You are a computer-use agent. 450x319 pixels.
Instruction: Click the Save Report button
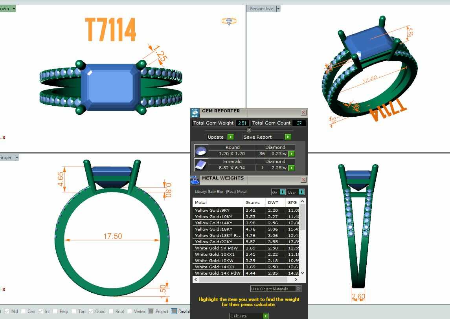coord(267,137)
